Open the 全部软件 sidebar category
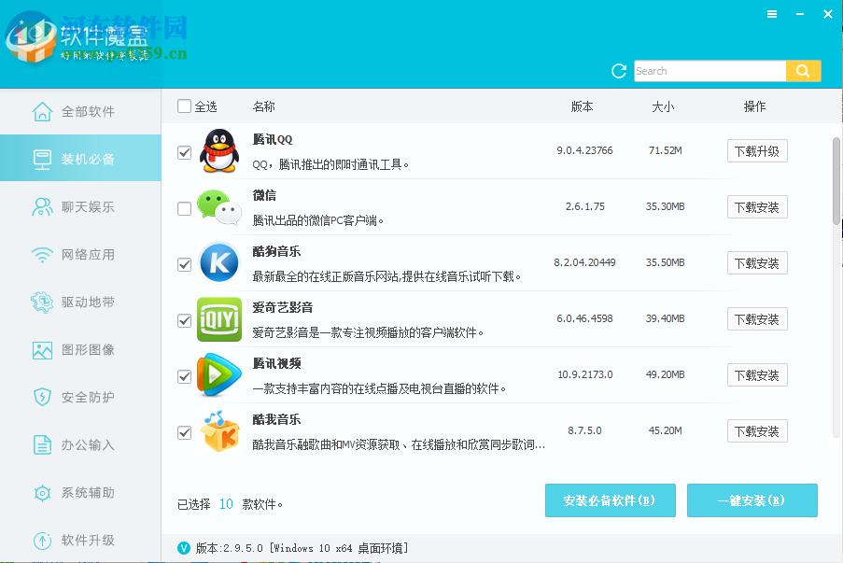The height and width of the screenshot is (563, 843). 79,110
